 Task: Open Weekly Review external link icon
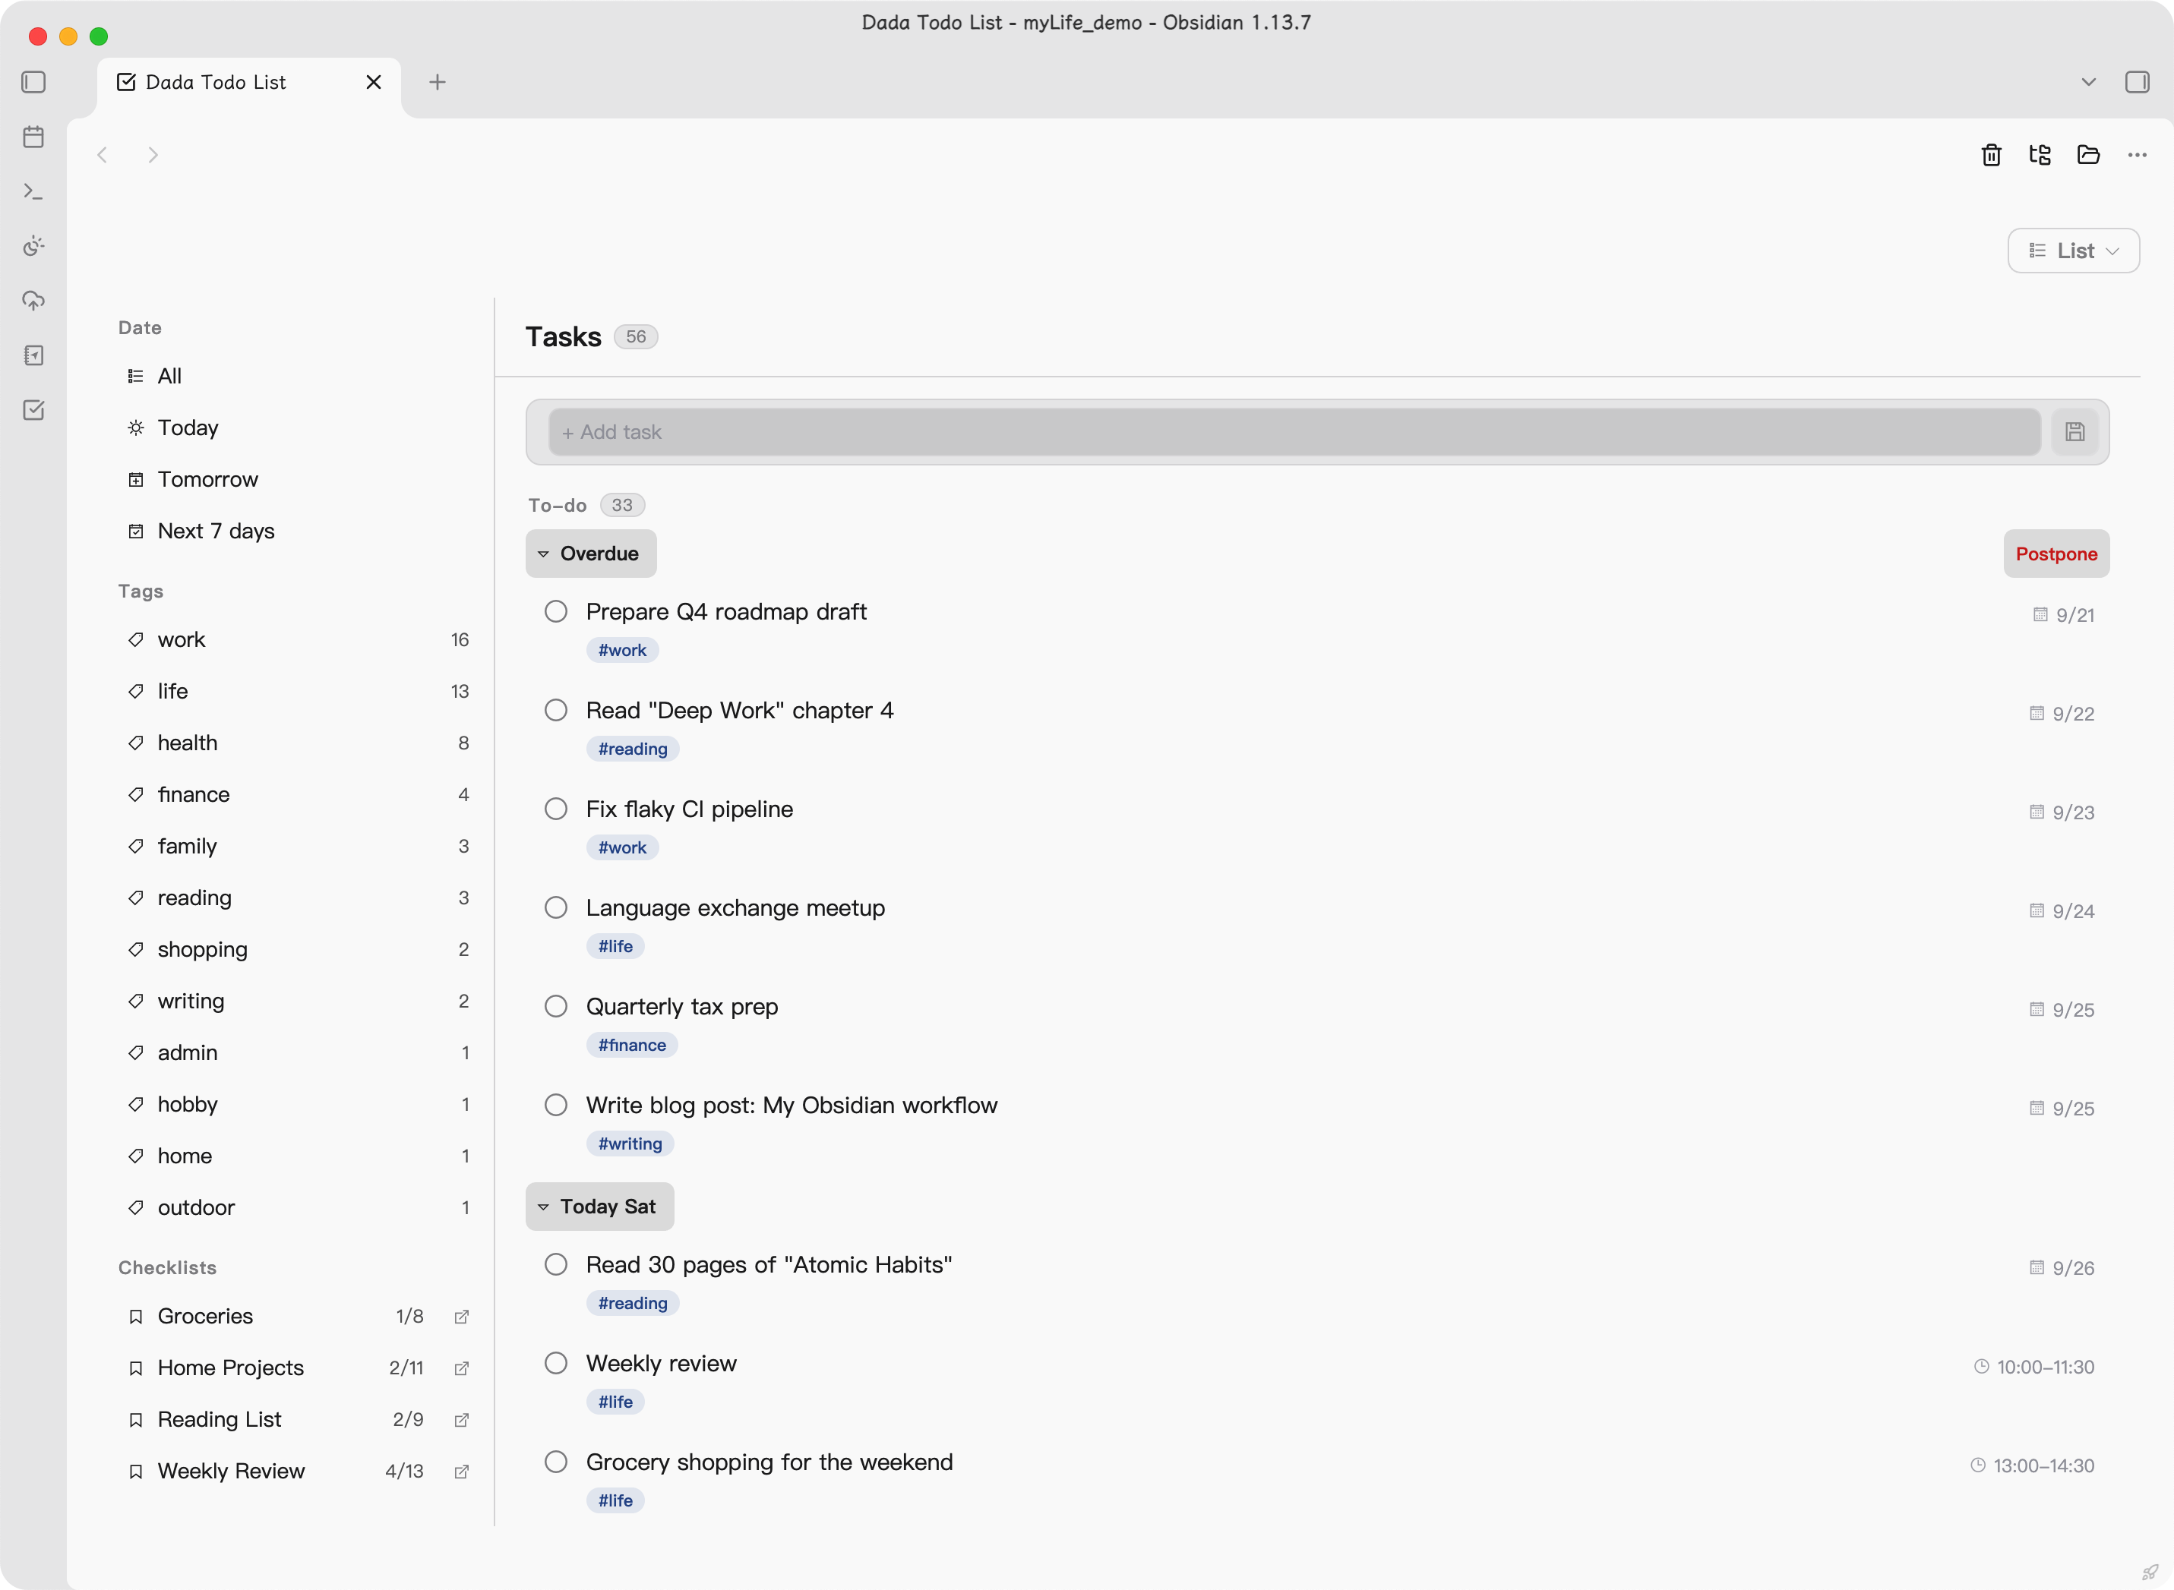(x=461, y=1472)
